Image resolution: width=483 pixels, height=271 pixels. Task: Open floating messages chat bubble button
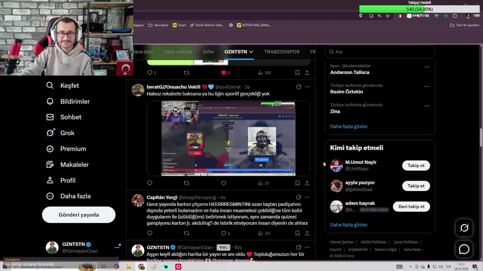click(464, 249)
